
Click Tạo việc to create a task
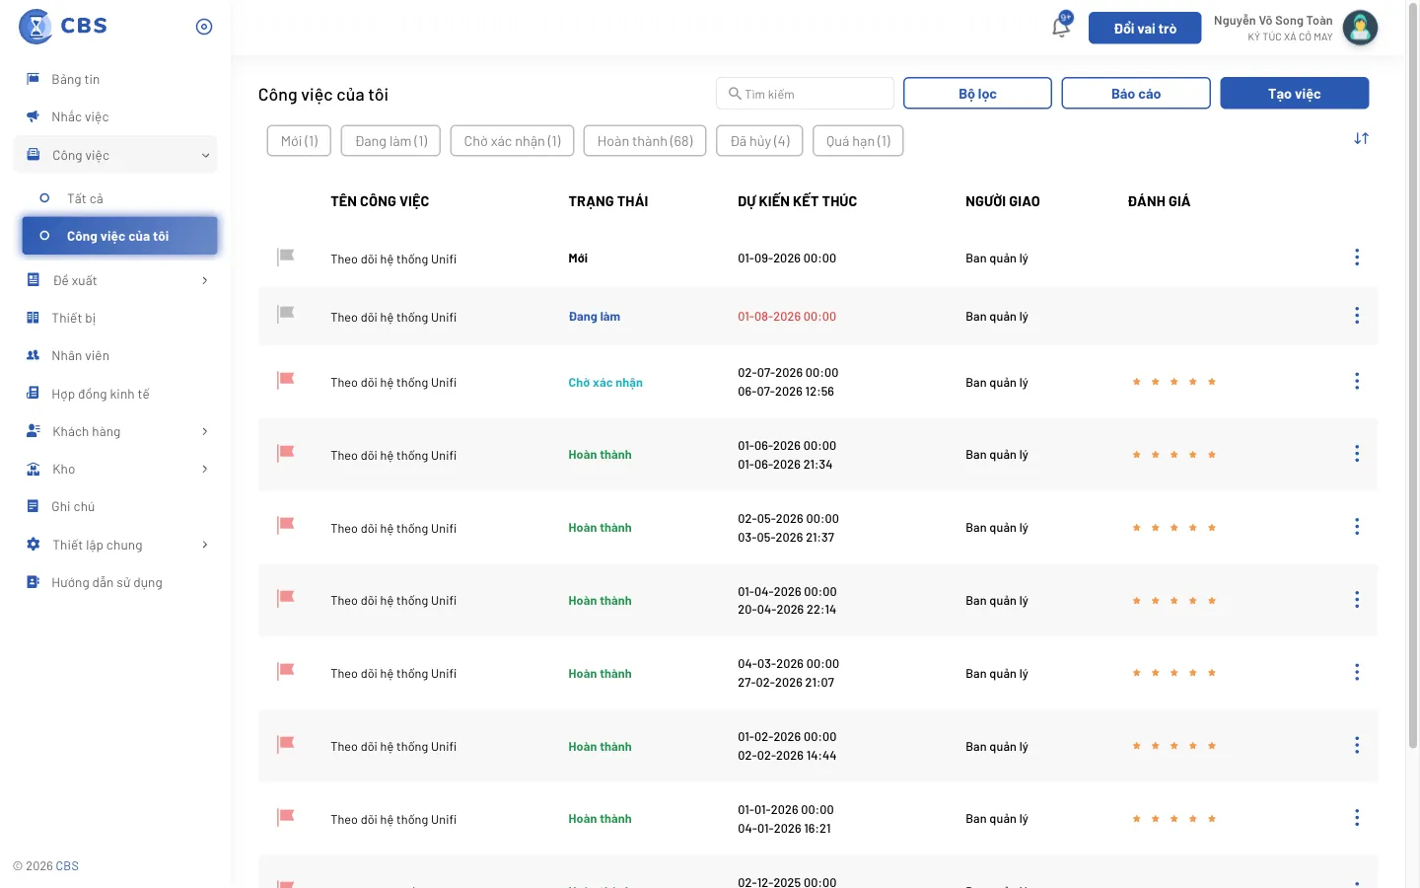click(x=1294, y=94)
